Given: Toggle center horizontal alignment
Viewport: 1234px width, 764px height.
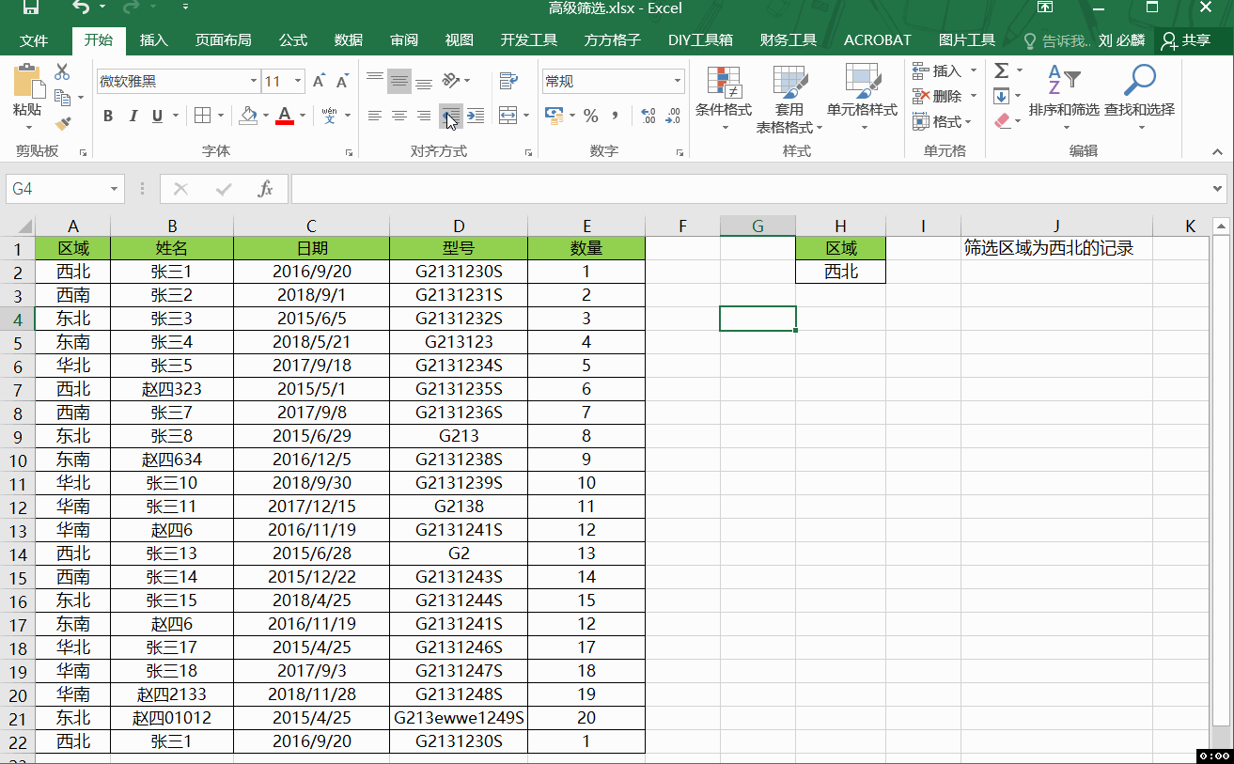Looking at the screenshot, I should point(399,116).
